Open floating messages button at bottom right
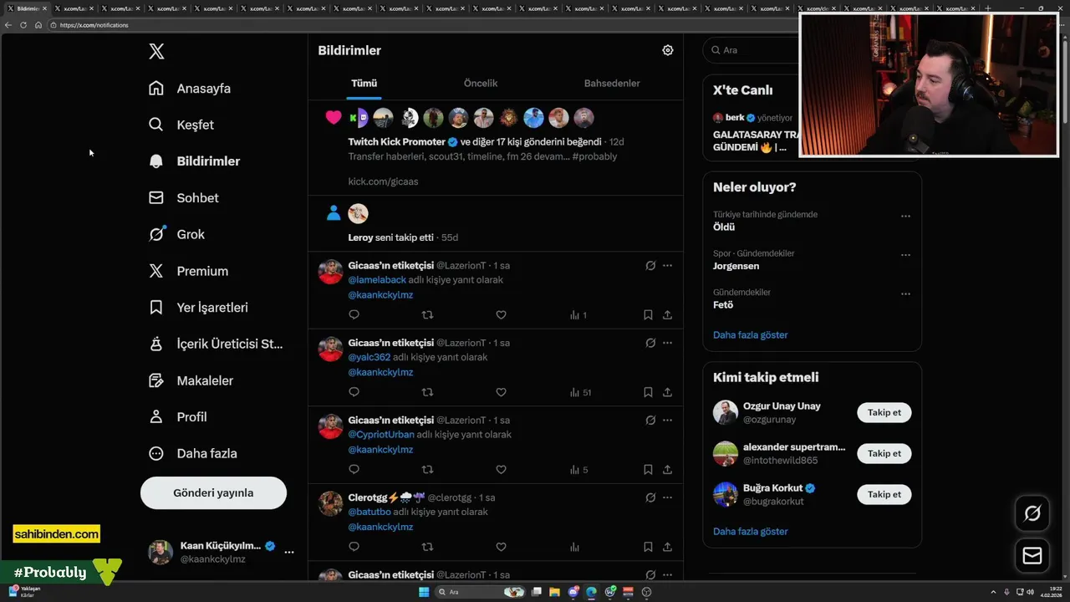Screen dimensions: 1070x602 pyautogui.click(x=1032, y=556)
